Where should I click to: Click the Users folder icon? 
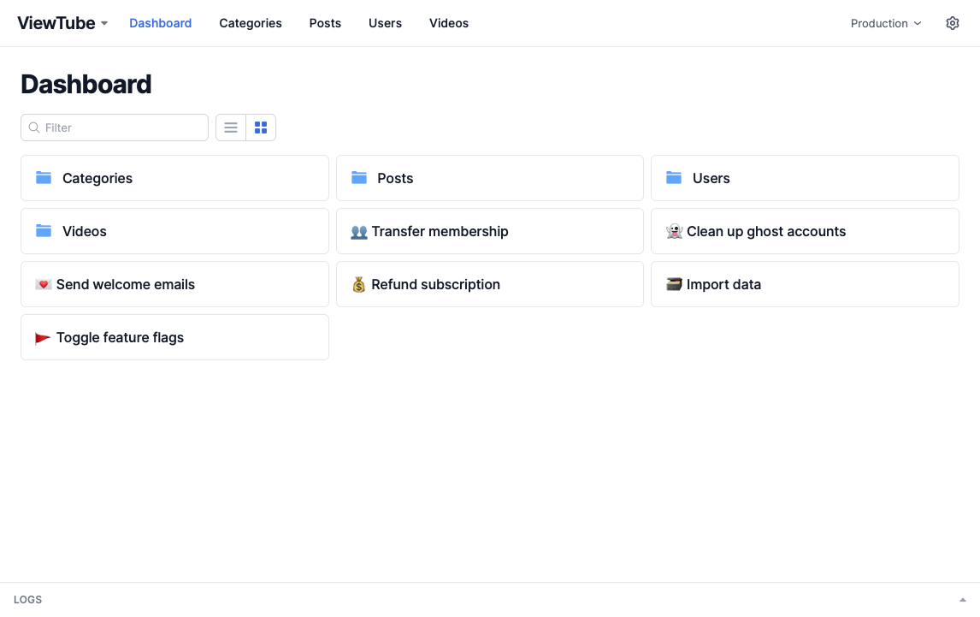pos(674,178)
